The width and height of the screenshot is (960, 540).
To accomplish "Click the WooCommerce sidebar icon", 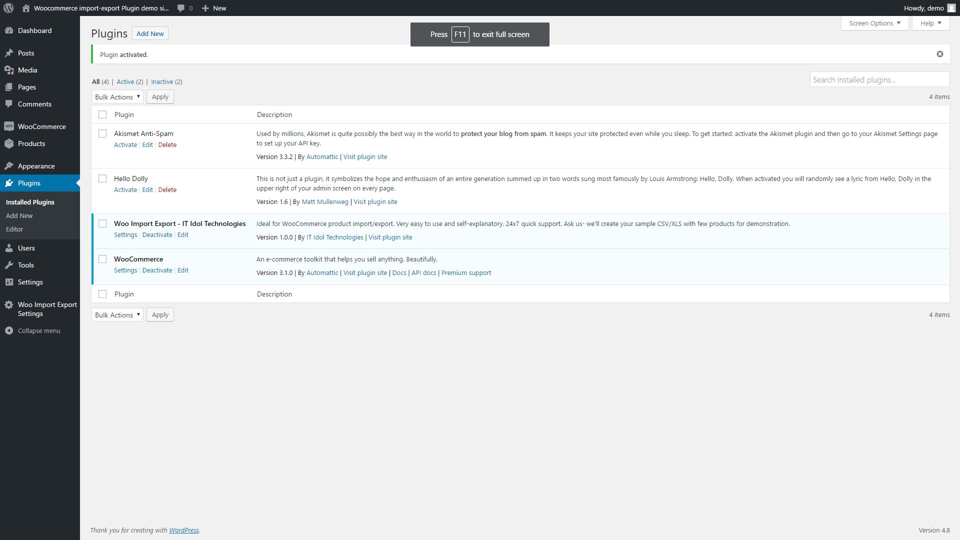I will coord(9,126).
